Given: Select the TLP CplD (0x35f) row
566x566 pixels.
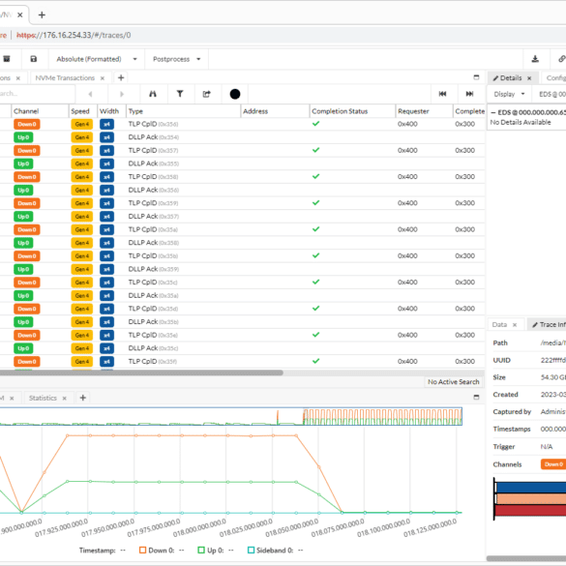Looking at the screenshot, I should (x=242, y=361).
